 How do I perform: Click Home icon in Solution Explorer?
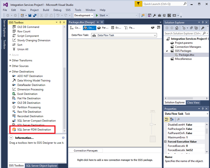[x=177, y=28]
